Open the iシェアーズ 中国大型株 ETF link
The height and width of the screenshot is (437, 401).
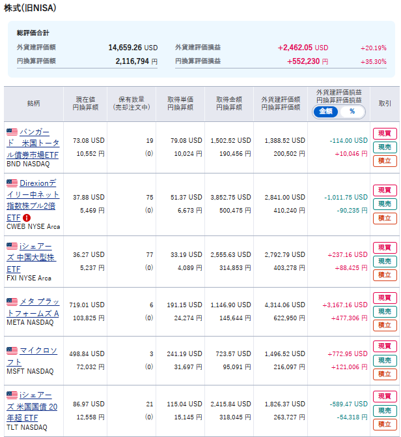click(x=31, y=257)
